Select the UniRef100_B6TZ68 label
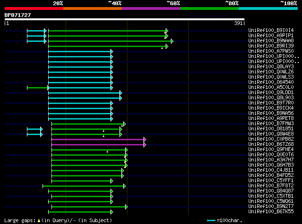The width and height of the screenshot is (302, 224). pos(271,144)
